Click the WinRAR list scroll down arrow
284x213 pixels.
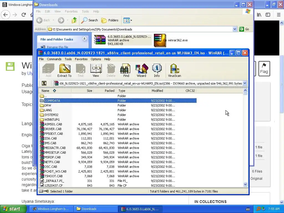tap(245, 184)
